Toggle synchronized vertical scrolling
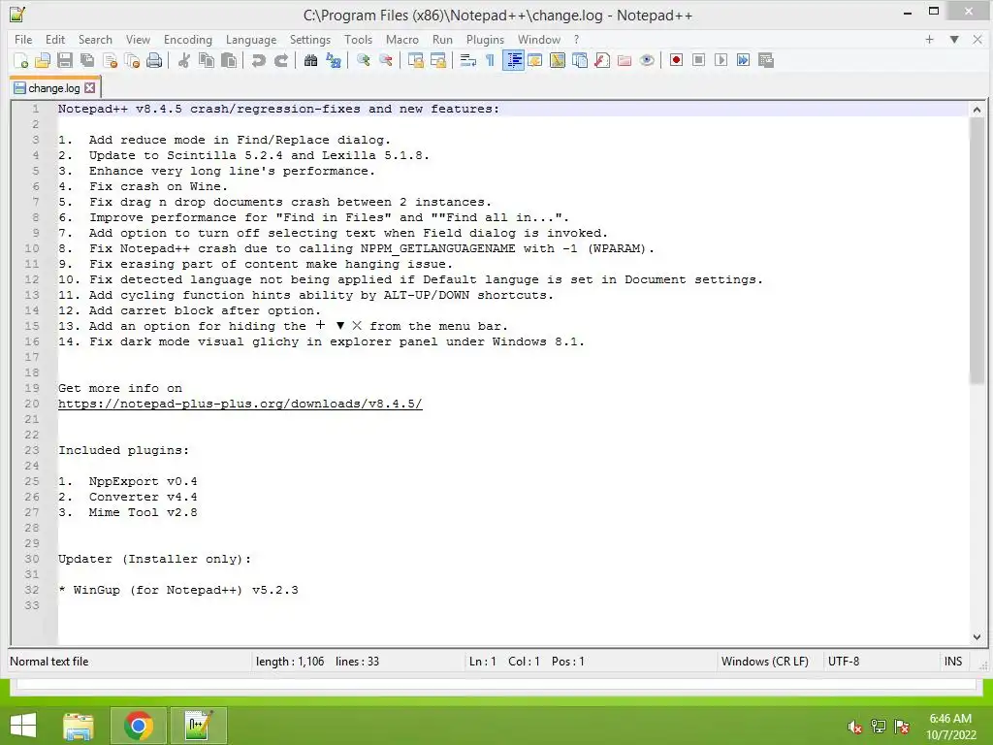This screenshot has width=993, height=745. 415,60
